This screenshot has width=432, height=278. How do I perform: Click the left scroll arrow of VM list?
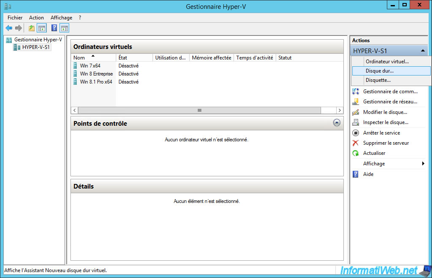(x=74, y=110)
